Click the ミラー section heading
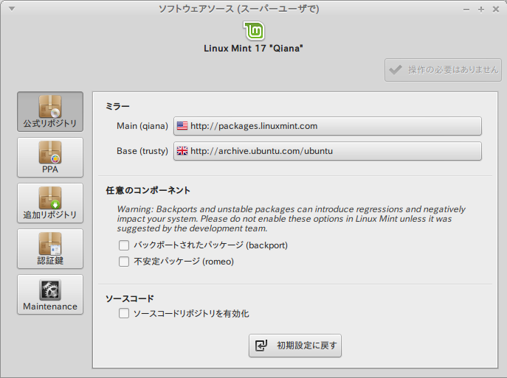 (117, 107)
